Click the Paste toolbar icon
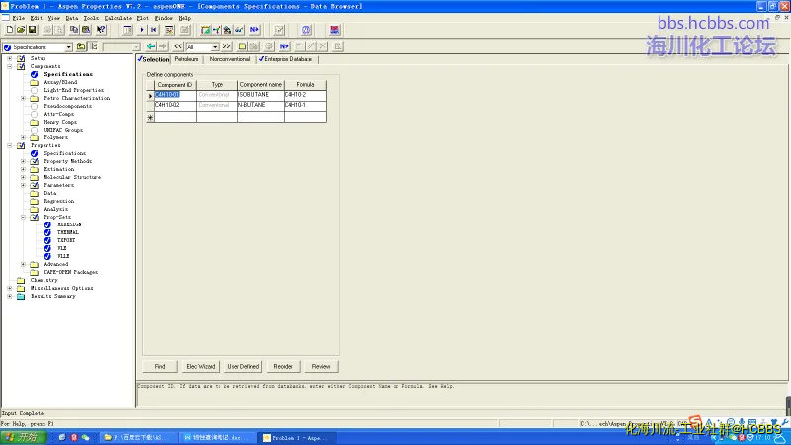Screen dimensions: 791x445 click(86, 30)
